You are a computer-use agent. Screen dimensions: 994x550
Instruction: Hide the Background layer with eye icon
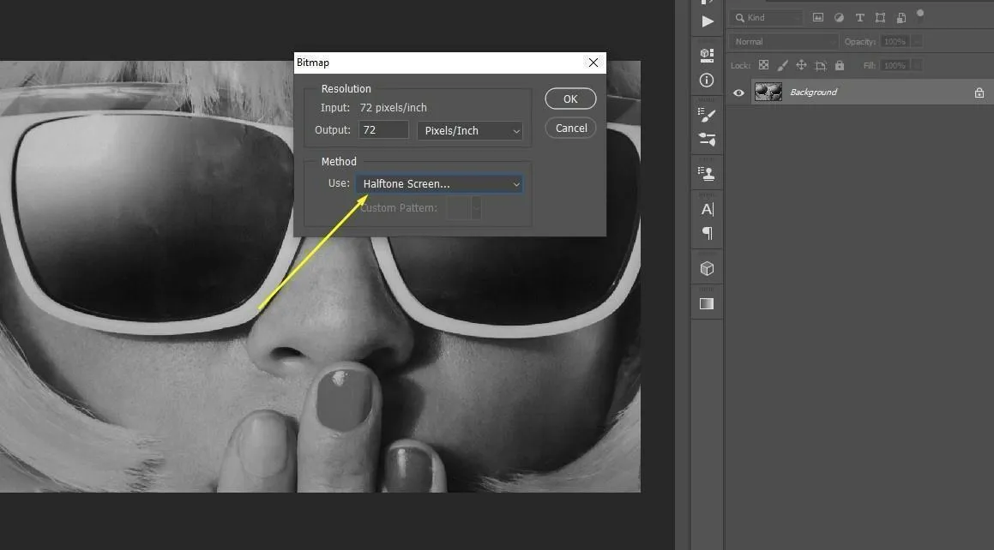tap(738, 93)
